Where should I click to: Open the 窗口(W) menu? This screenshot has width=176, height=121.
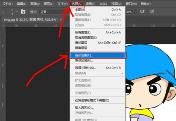131,4
